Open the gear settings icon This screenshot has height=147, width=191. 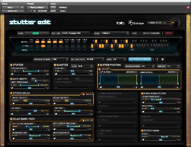point(163,59)
